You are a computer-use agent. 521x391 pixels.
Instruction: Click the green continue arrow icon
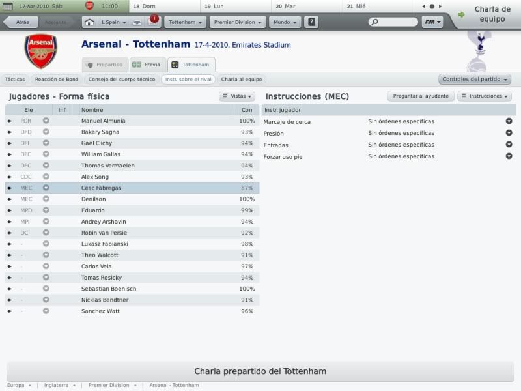[x=461, y=14]
